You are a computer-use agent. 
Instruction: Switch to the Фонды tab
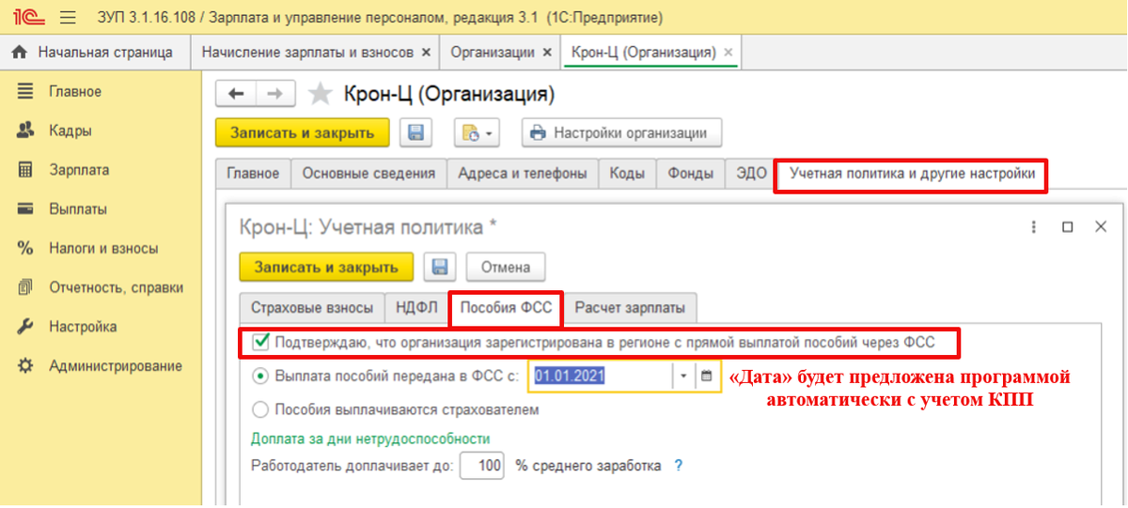click(691, 174)
